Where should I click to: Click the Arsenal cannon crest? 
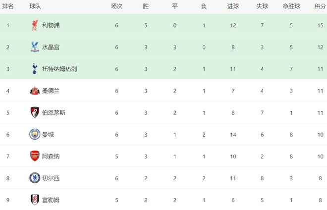pos(34,156)
